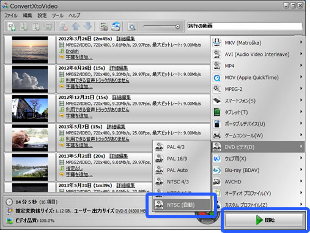Open the 設定 menu
This screenshot has height=233, width=310.
tap(42, 15)
